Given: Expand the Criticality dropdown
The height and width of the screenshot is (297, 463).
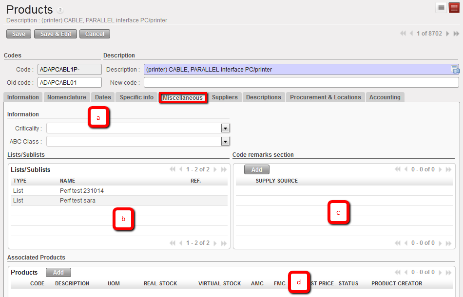Looking at the screenshot, I should (225, 128).
